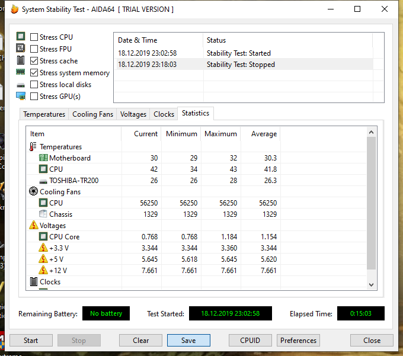
Task: Enable the Stress CPU checkbox
Action: pyautogui.click(x=34, y=37)
